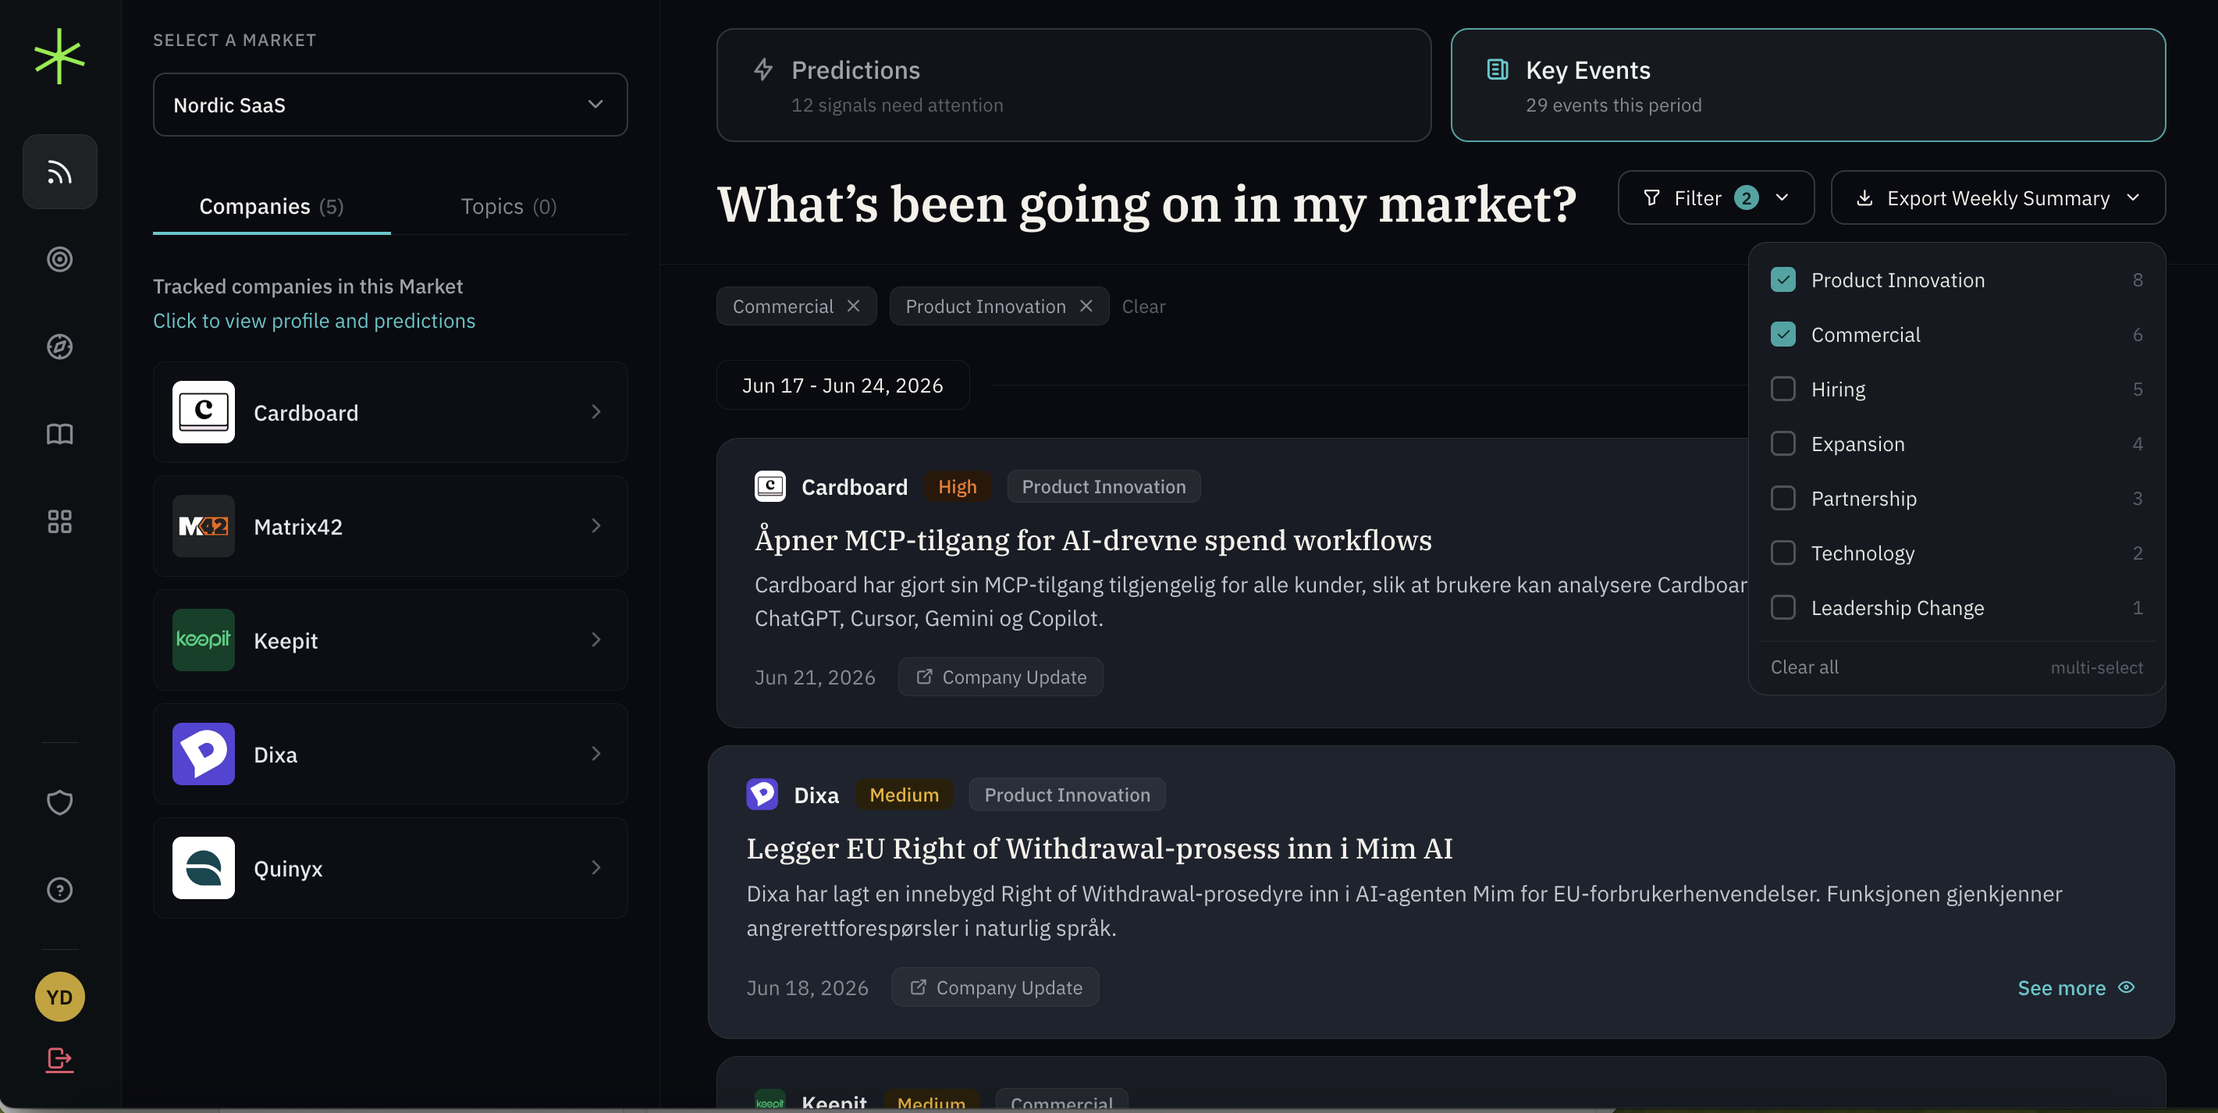Viewport: 2218px width, 1113px height.
Task: Click Product Innovation tag on Cardboard event
Action: pos(1104,486)
